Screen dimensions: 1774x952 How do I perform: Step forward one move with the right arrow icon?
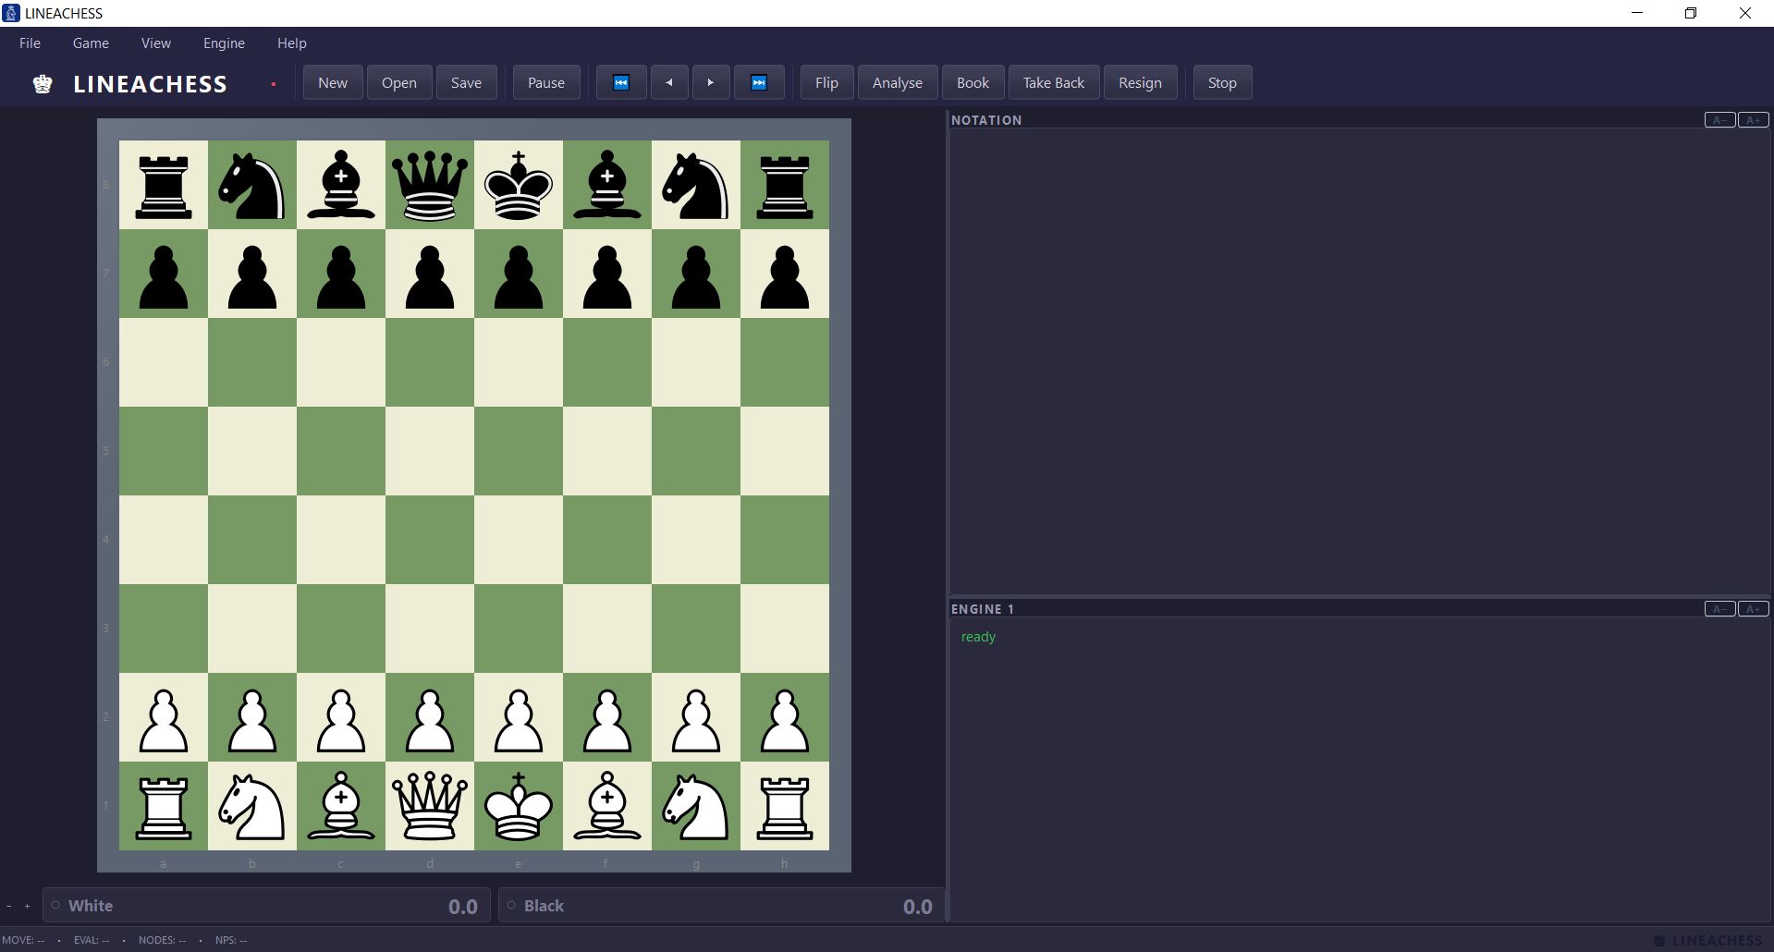click(x=710, y=82)
